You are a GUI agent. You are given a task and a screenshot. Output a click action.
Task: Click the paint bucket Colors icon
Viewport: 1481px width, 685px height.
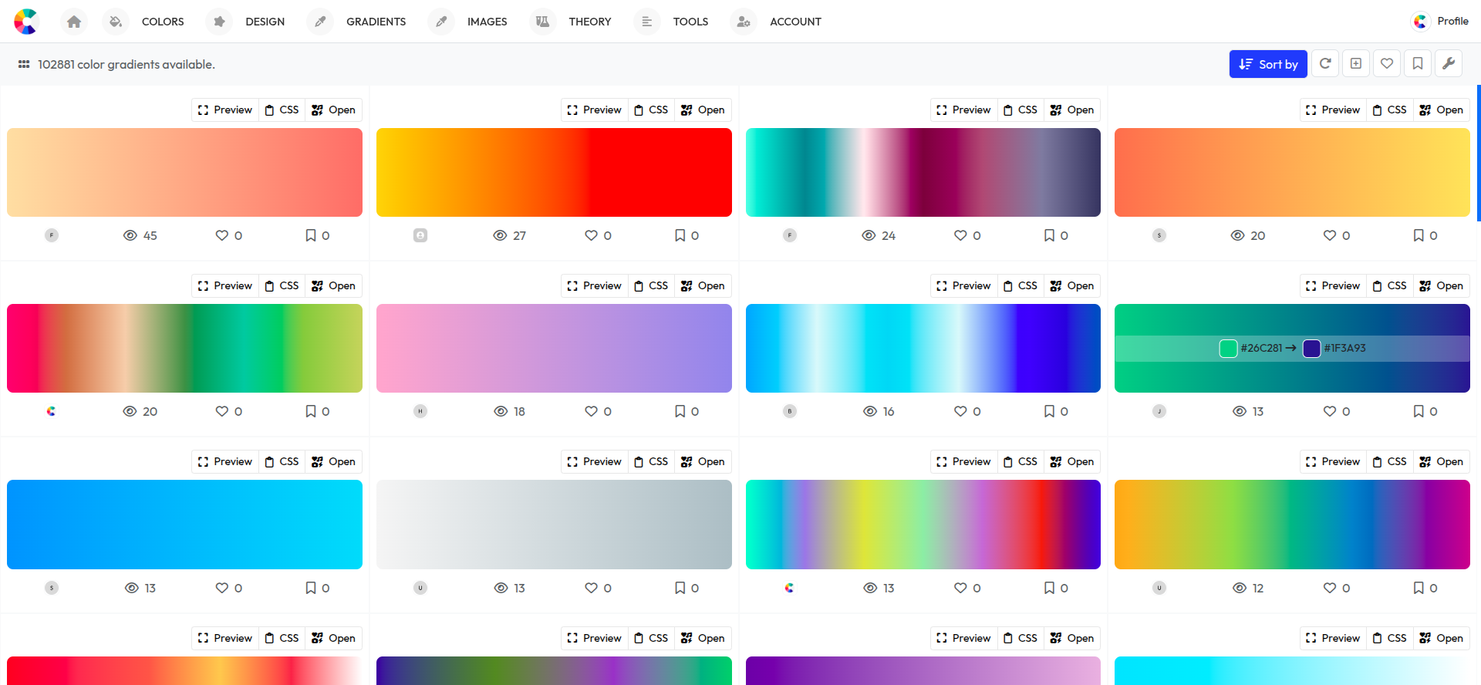tap(116, 22)
